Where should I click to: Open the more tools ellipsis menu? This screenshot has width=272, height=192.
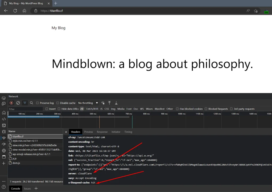[4, 181]
